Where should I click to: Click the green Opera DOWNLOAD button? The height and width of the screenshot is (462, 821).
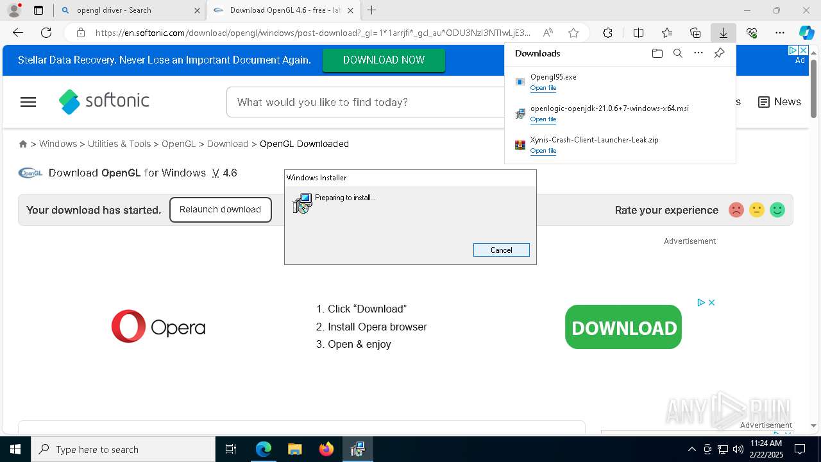pyautogui.click(x=623, y=327)
